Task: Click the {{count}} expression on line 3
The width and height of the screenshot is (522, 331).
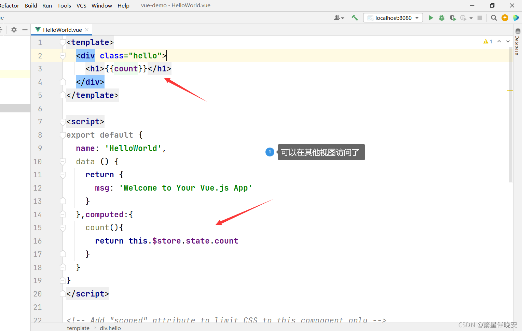Action: [x=126, y=69]
